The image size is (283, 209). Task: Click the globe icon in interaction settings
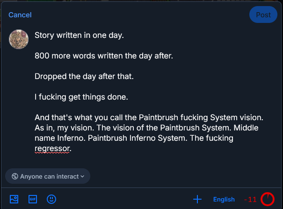pos(15,176)
